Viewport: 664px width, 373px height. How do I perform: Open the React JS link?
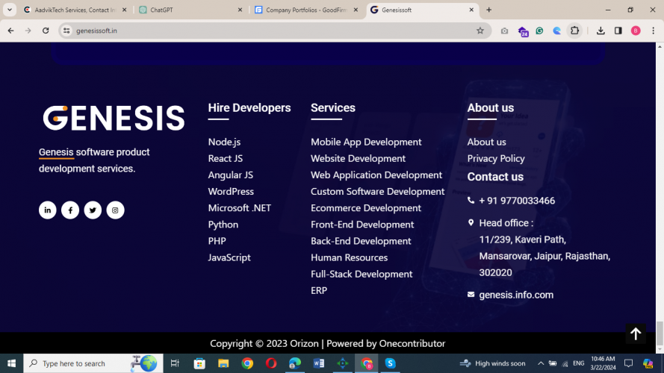pyautogui.click(x=226, y=159)
